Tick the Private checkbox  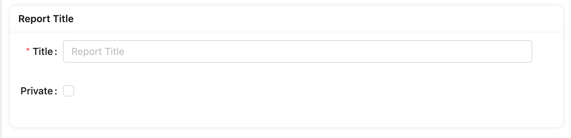(x=69, y=91)
